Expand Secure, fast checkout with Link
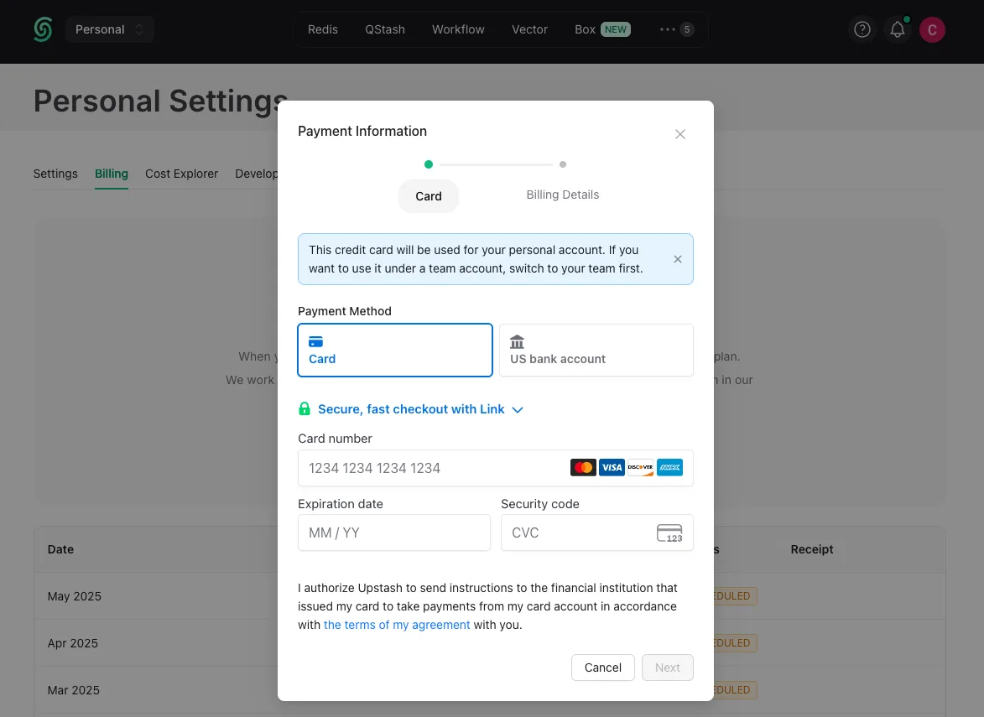This screenshot has height=717, width=984. coord(419,409)
